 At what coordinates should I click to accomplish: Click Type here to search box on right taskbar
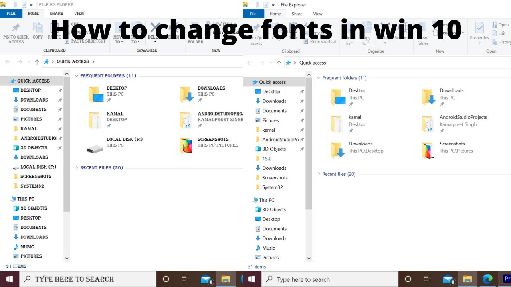click(330, 279)
